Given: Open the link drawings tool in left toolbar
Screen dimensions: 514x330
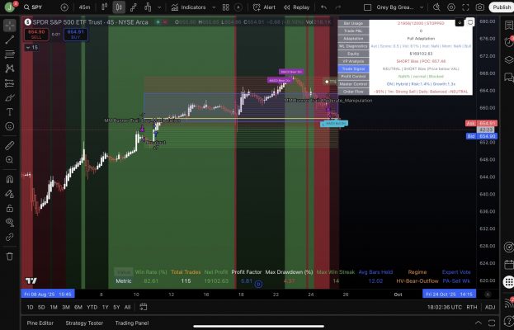Looking at the screenshot, I should click(10, 237).
